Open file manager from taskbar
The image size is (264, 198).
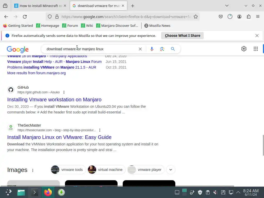[x=21, y=192]
